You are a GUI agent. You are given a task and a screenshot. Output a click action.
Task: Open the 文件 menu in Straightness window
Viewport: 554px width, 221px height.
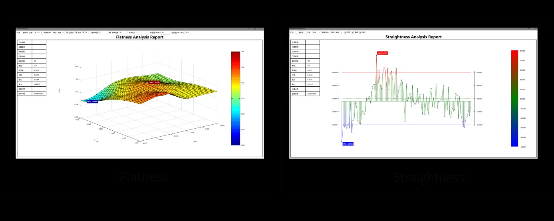point(292,32)
